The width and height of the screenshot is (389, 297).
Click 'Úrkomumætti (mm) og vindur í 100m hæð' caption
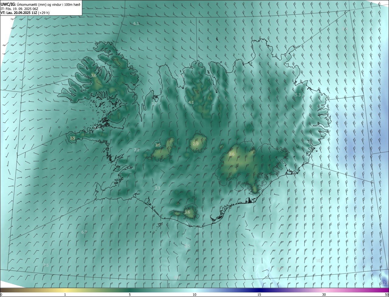pyautogui.click(x=49, y=4)
